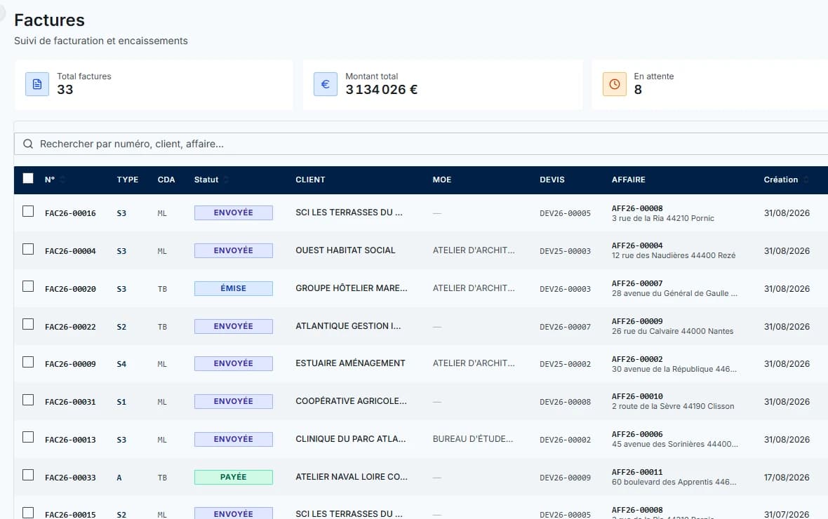Viewport: 828px width, 519px height.
Task: Click client OUEST HABITAT SOCIAL
Action: tap(345, 250)
